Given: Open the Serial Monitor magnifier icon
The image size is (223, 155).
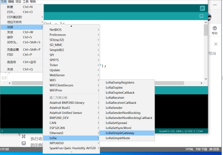Looking at the screenshot, I should 202,8.
